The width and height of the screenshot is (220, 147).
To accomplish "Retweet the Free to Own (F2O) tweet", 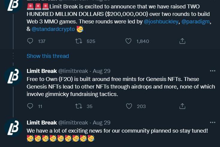I will tap(79, 106).
